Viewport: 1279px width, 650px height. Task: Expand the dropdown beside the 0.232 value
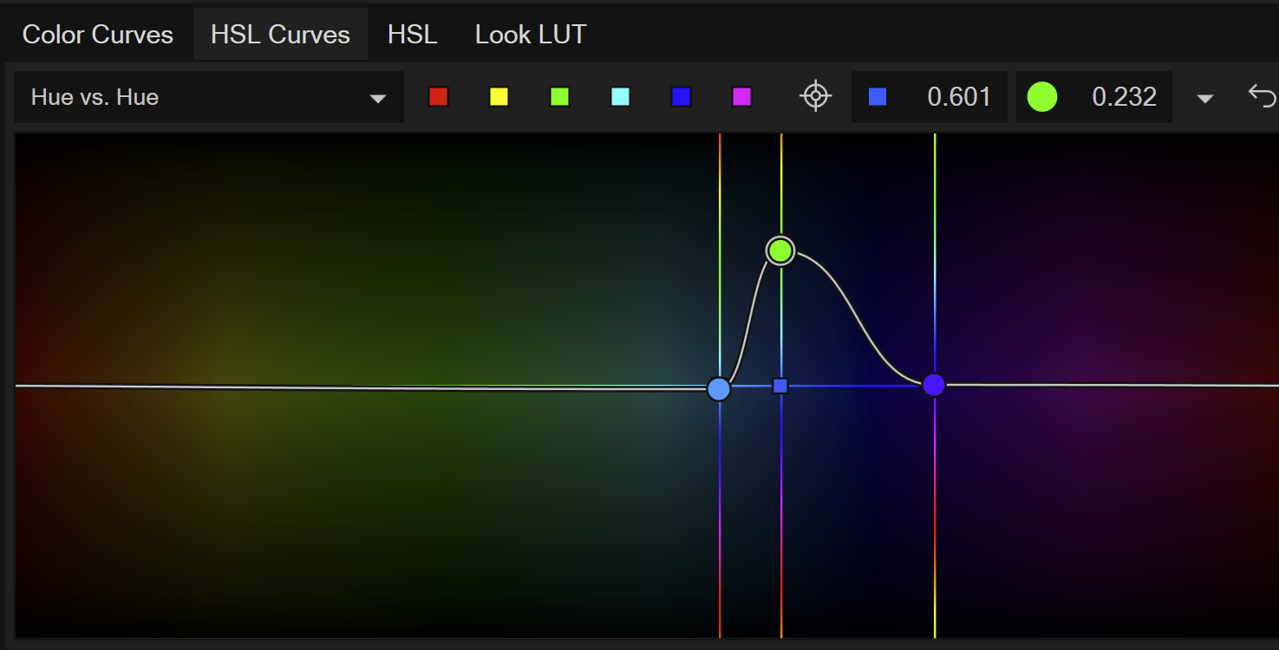(x=1205, y=97)
